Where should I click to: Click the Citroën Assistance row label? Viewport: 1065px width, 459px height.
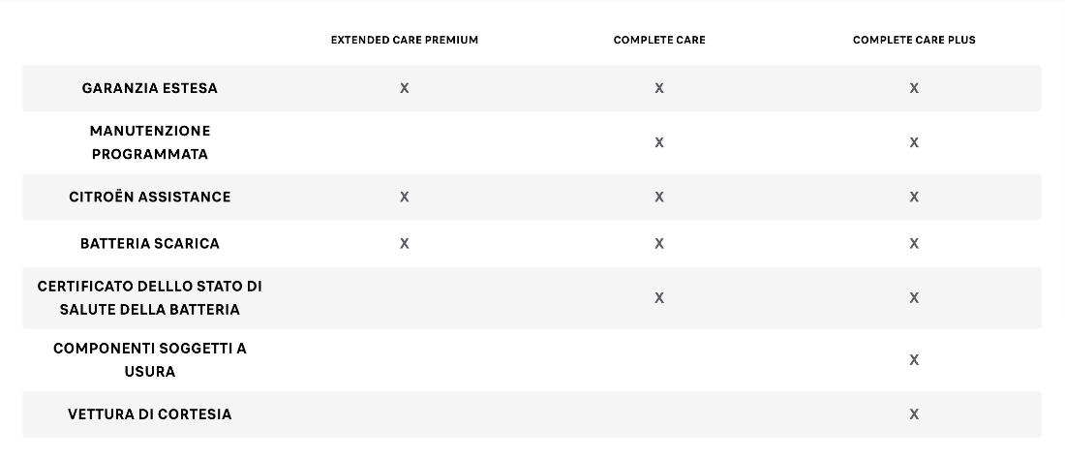point(149,197)
